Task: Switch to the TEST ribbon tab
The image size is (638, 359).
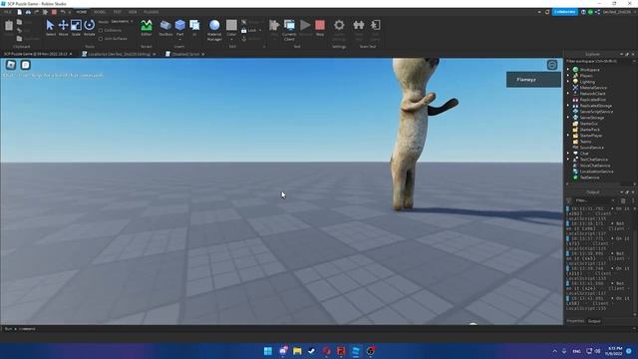Action: (x=118, y=12)
